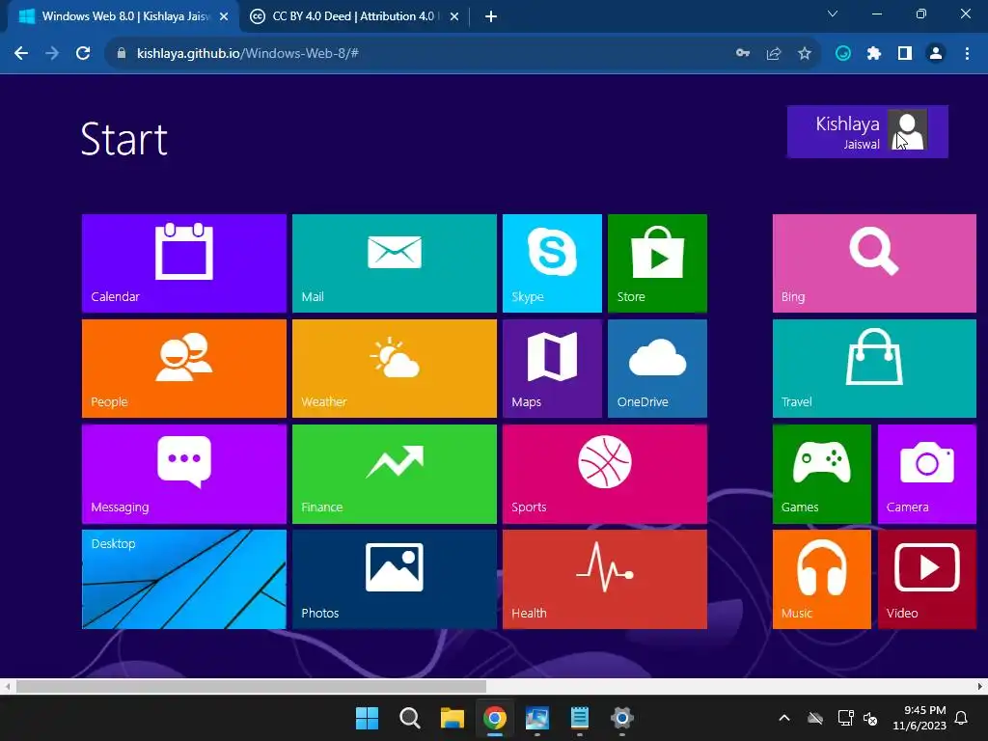Image resolution: width=988 pixels, height=741 pixels.
Task: Open the Bing search tile
Action: pos(874,262)
